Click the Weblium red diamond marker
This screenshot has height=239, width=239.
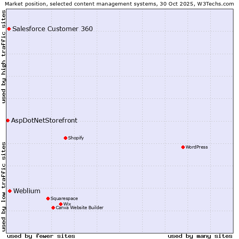10,191
